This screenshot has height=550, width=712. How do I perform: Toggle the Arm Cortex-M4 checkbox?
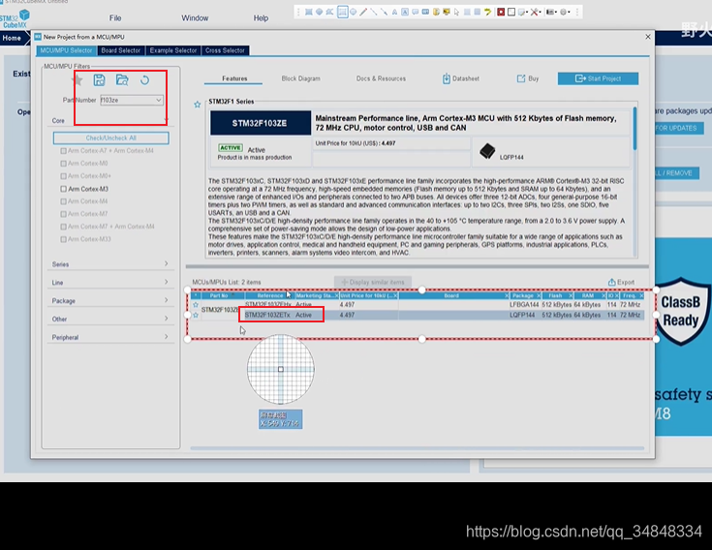pyautogui.click(x=64, y=201)
